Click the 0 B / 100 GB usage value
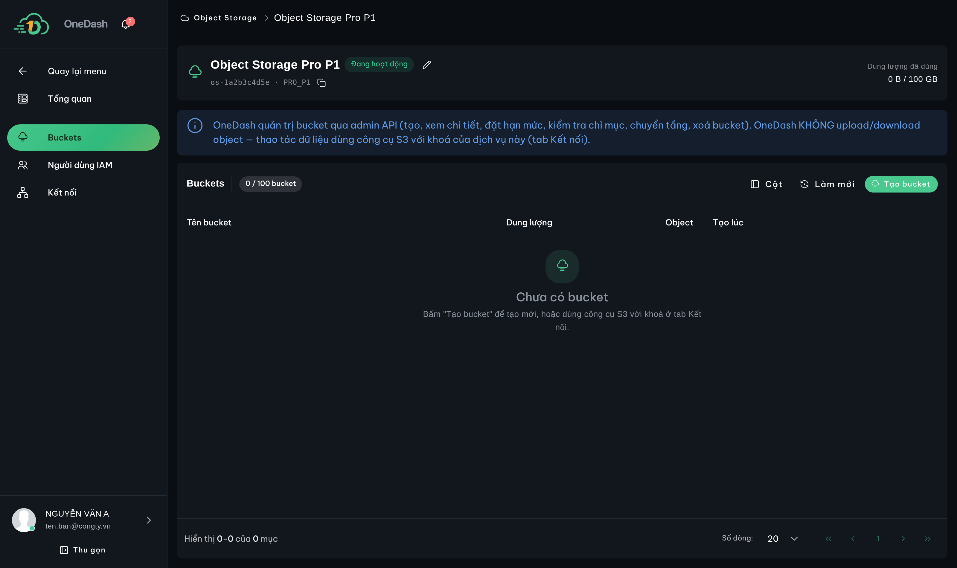The height and width of the screenshot is (568, 957). (x=913, y=79)
